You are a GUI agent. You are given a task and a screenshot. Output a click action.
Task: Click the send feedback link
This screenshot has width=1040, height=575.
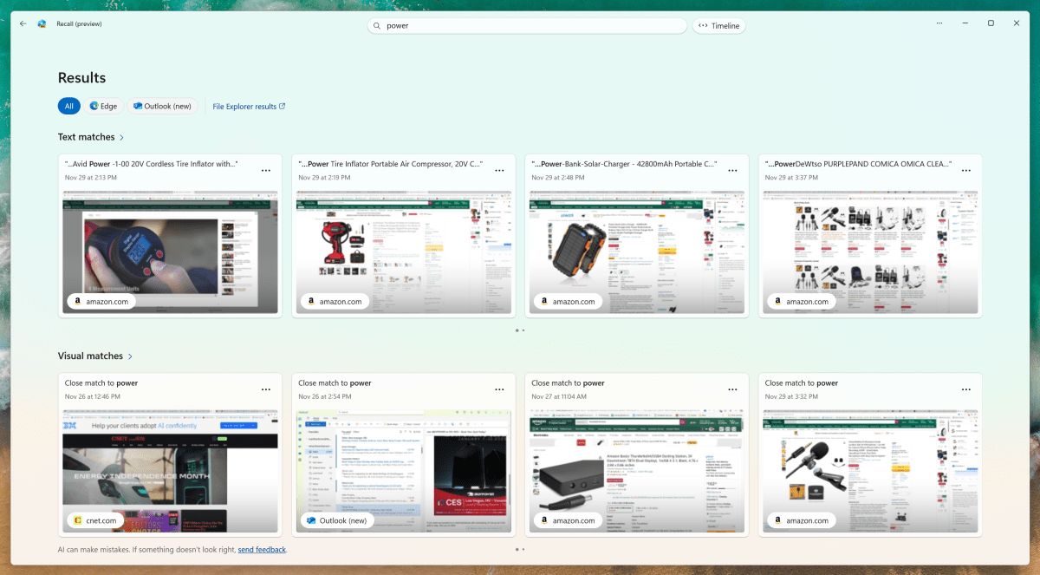tap(263, 549)
